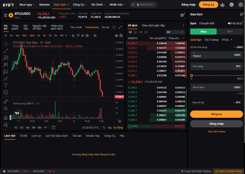245x174 pixels.
Task: Select the Text annotation tool
Action: pos(6,85)
